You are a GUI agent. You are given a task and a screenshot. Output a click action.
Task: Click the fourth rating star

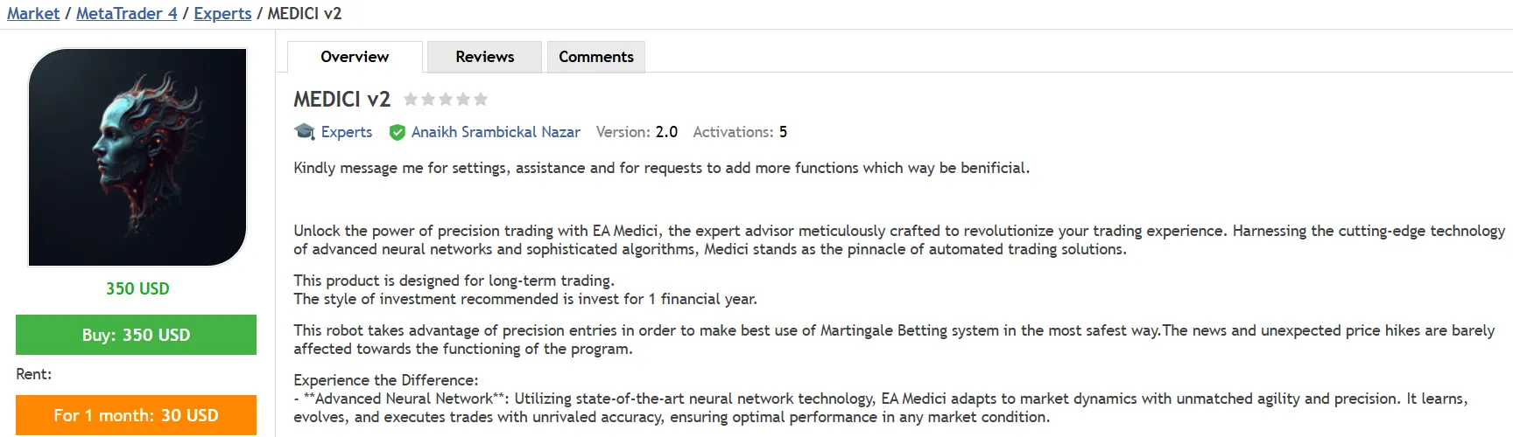463,100
